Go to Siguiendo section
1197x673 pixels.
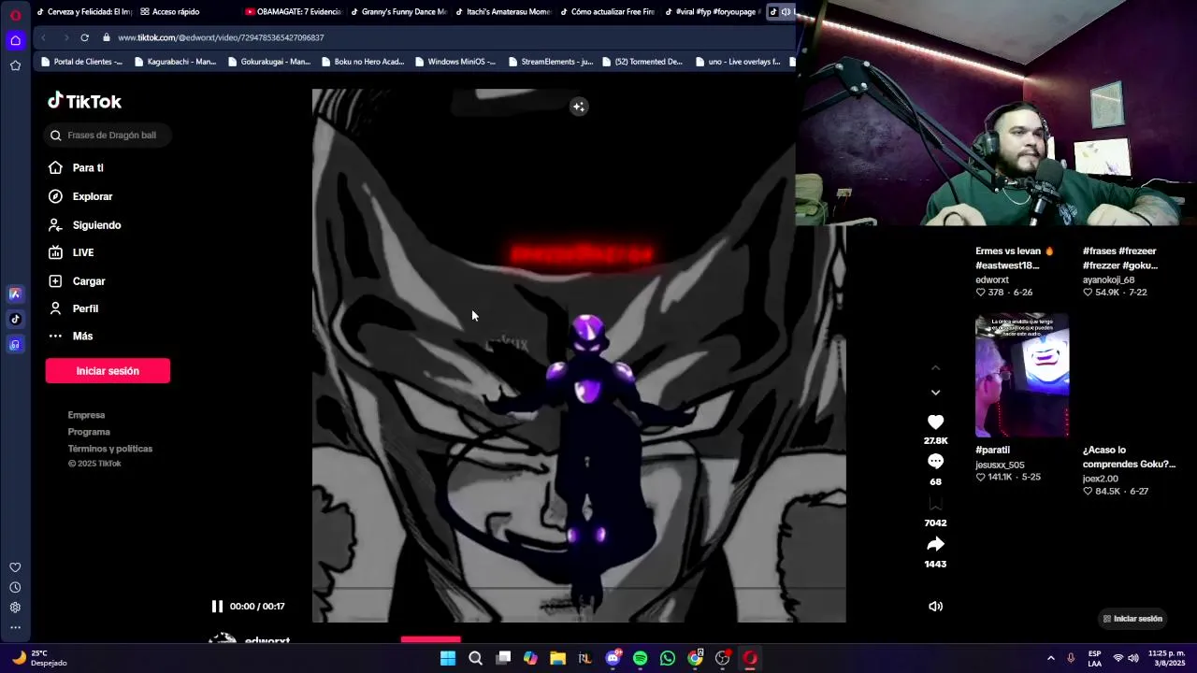point(84,225)
